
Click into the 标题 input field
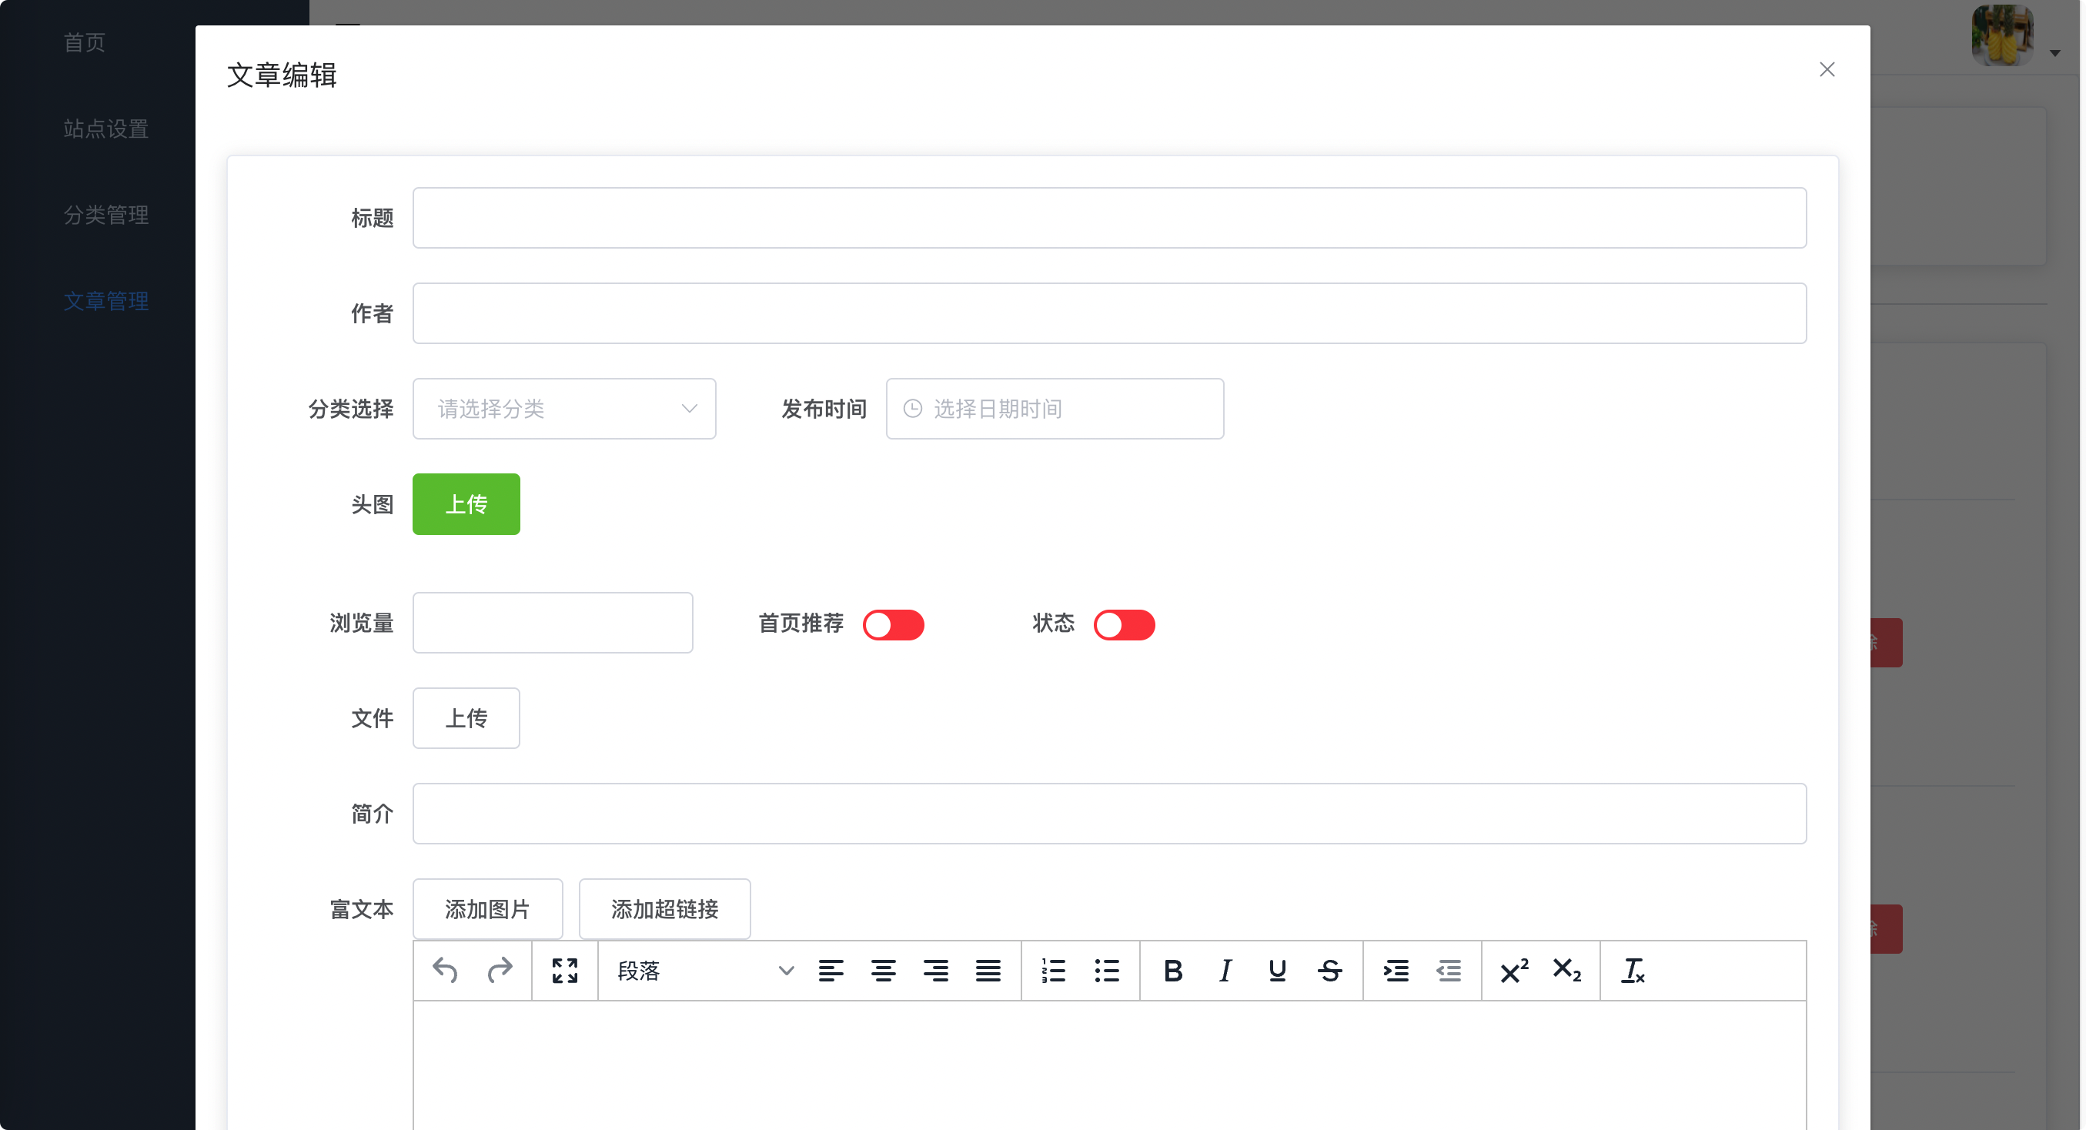(1108, 218)
